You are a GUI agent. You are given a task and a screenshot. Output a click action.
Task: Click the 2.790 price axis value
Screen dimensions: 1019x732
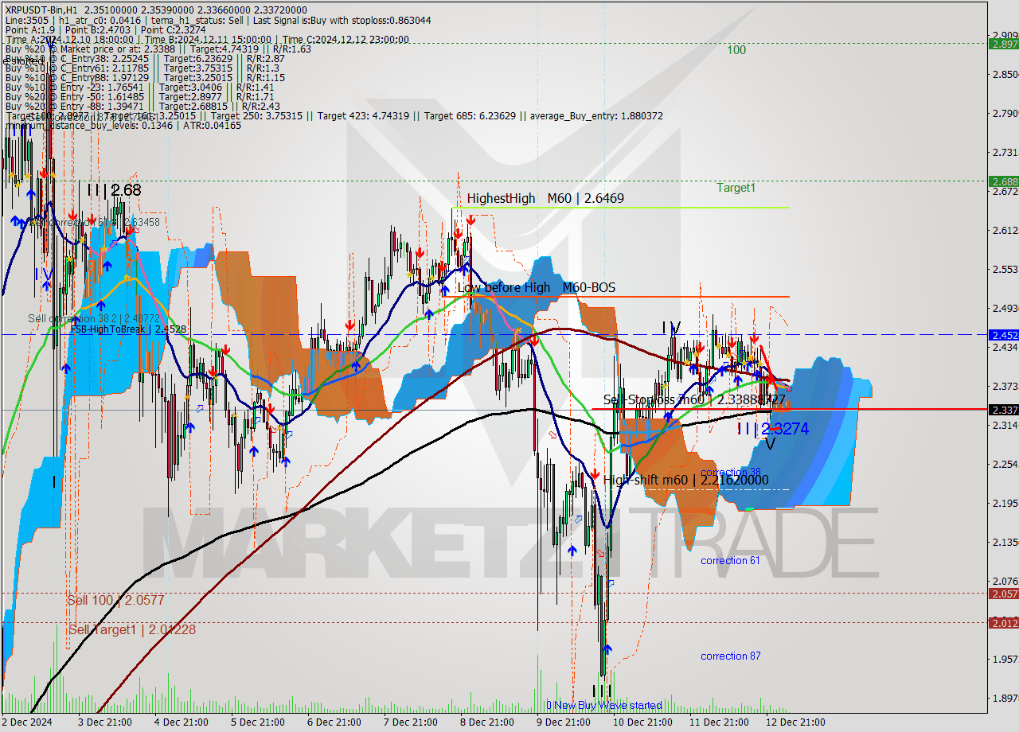click(1005, 114)
